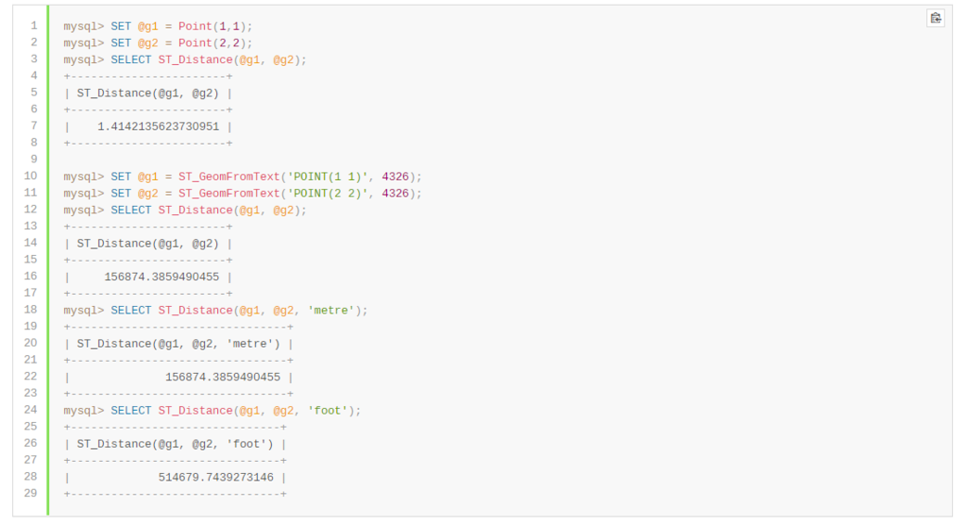Click the copy code clipboard icon
Screen dimensions: 967x524
coord(935,18)
